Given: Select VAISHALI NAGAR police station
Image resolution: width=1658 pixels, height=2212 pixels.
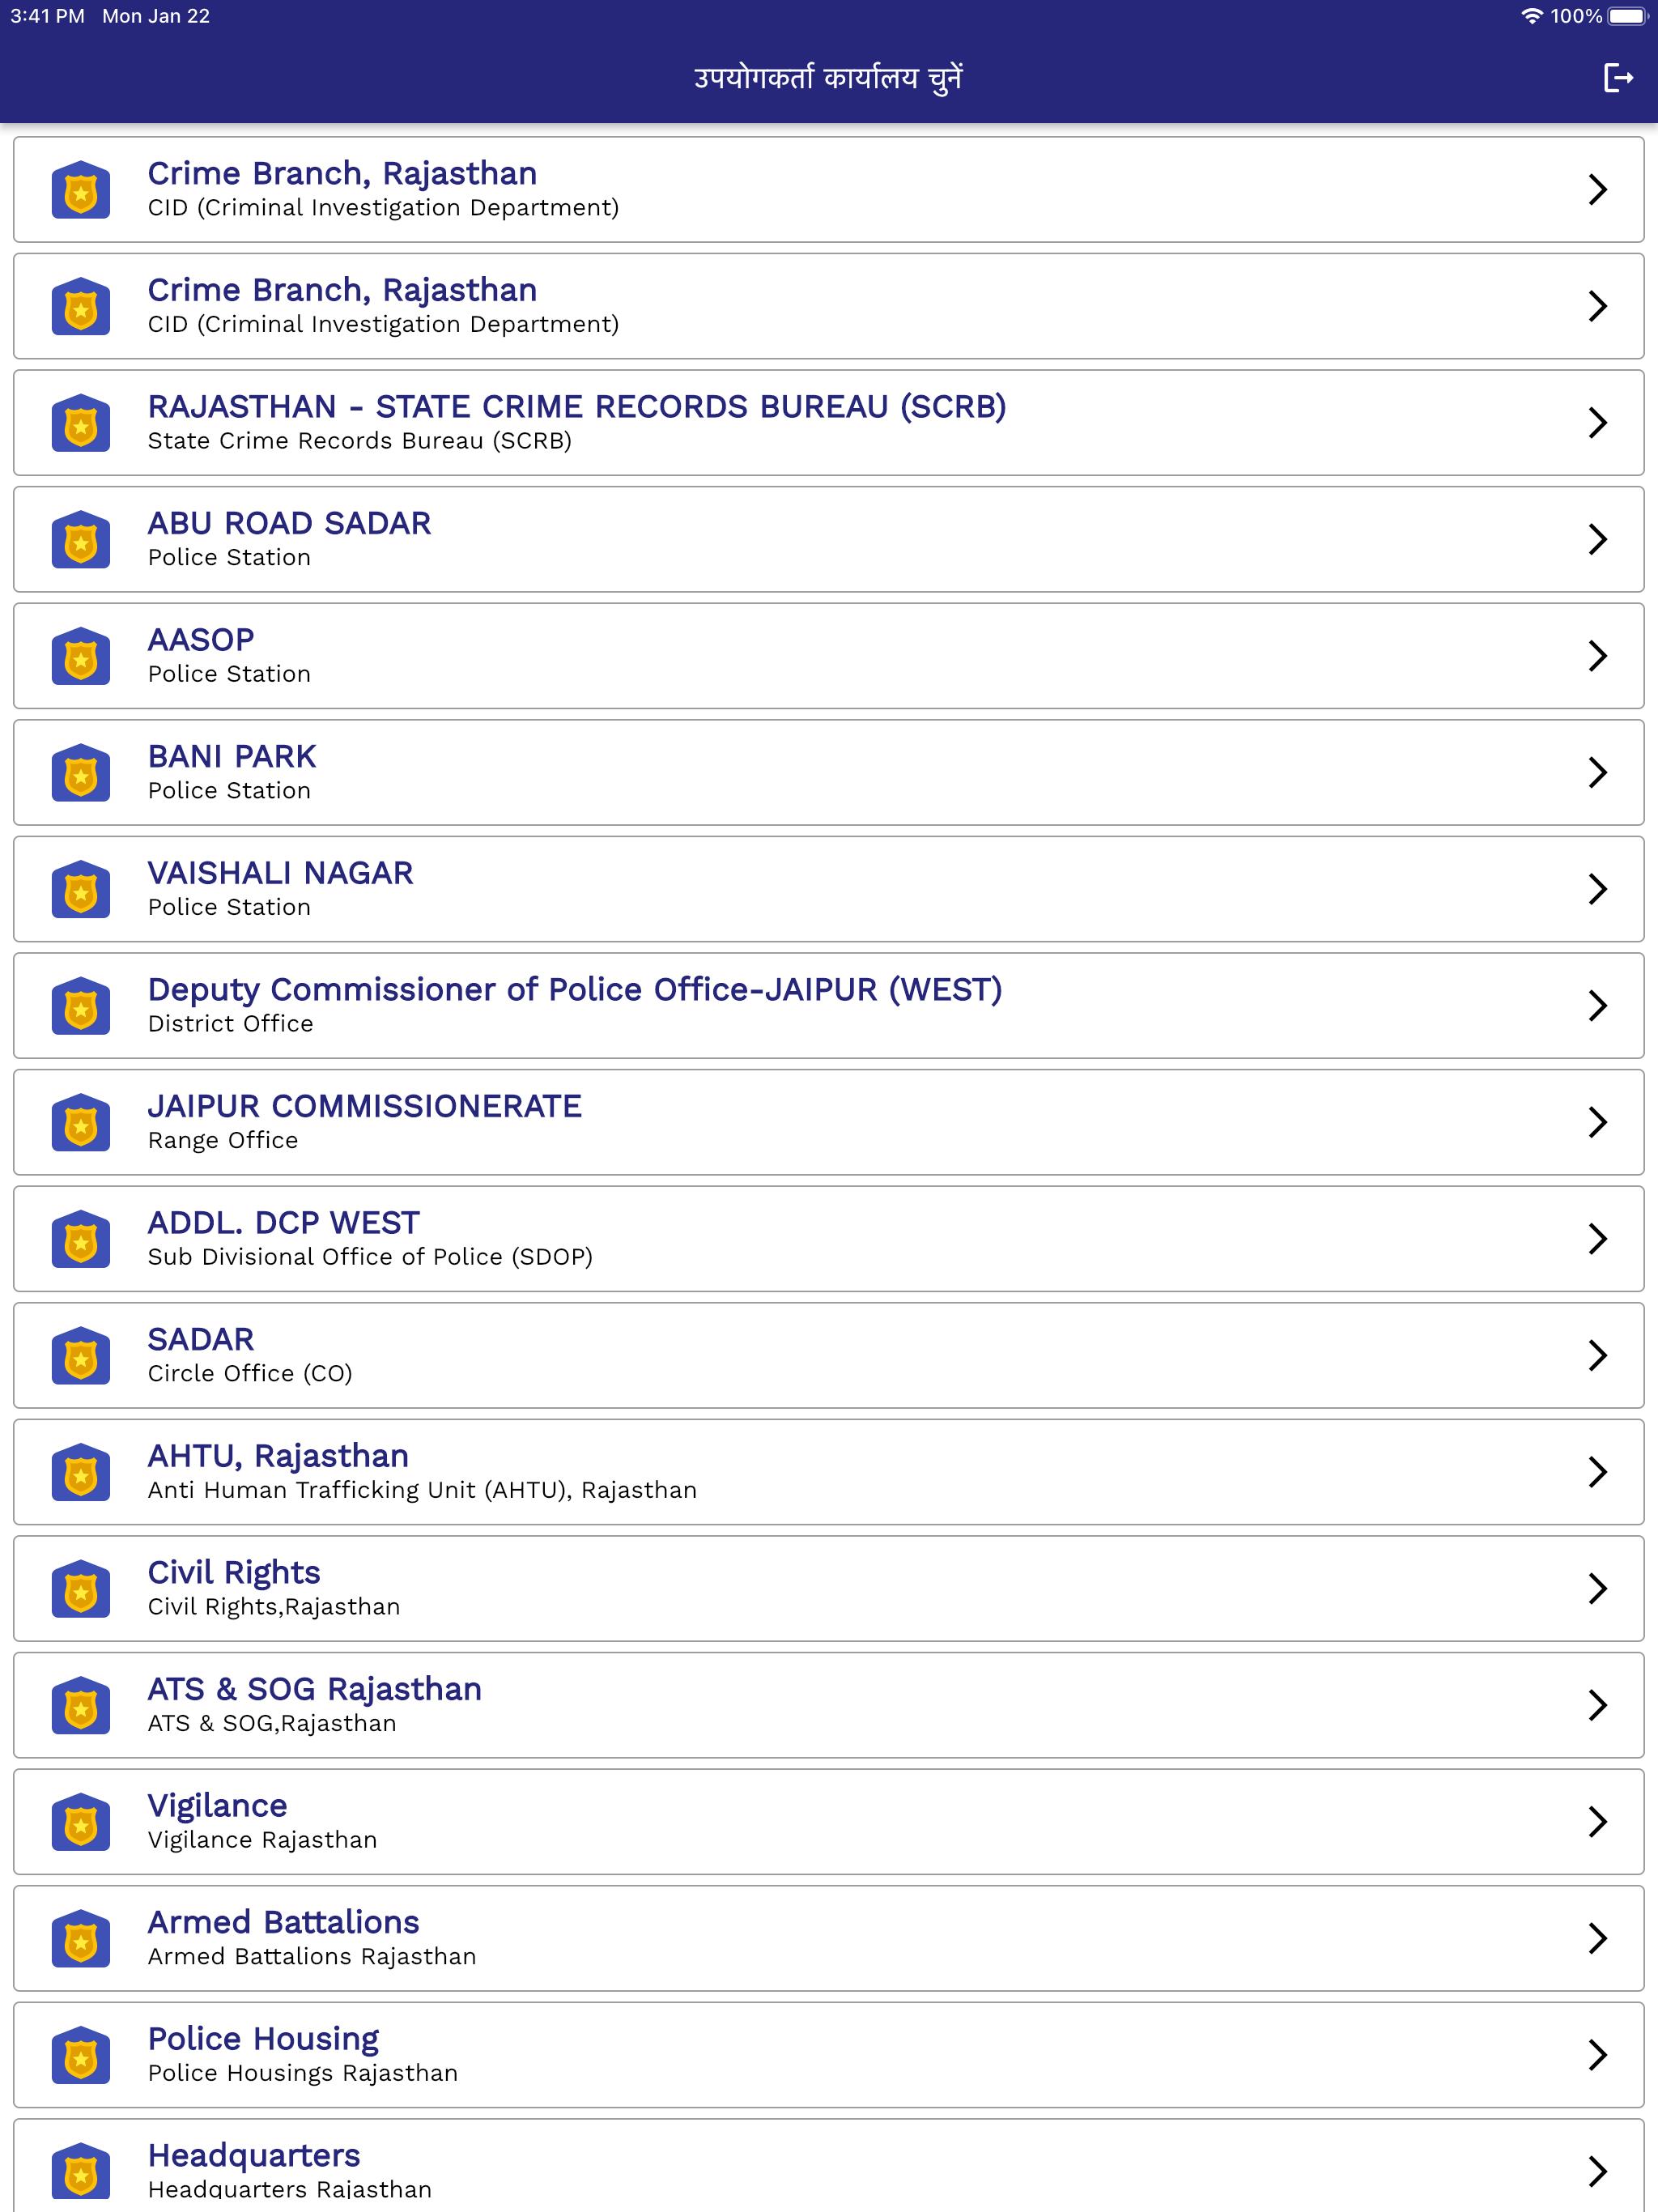Looking at the screenshot, I should 829,889.
